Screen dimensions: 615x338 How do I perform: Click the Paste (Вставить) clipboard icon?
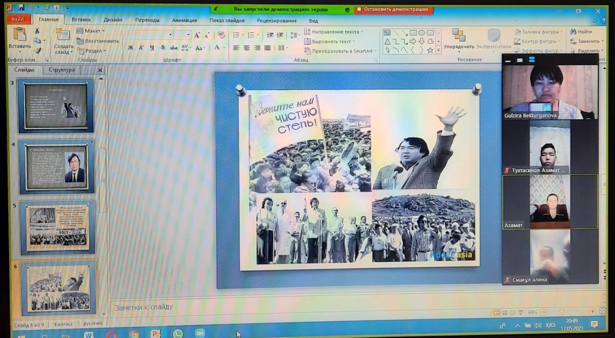(19, 36)
